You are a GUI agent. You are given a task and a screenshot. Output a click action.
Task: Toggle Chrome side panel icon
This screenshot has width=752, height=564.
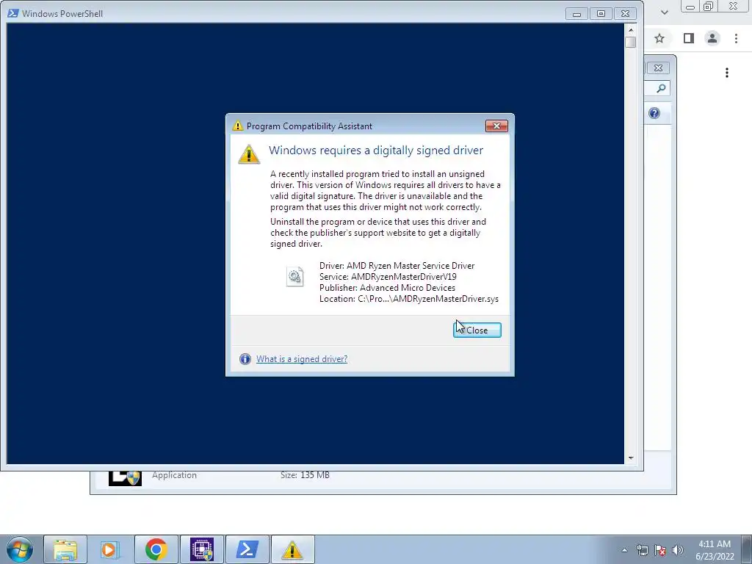689,38
